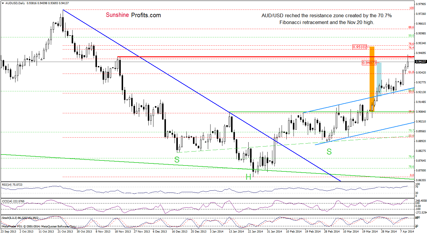Click the 0.88275 price axis value
427x234 pixels.
(x=421, y=151)
